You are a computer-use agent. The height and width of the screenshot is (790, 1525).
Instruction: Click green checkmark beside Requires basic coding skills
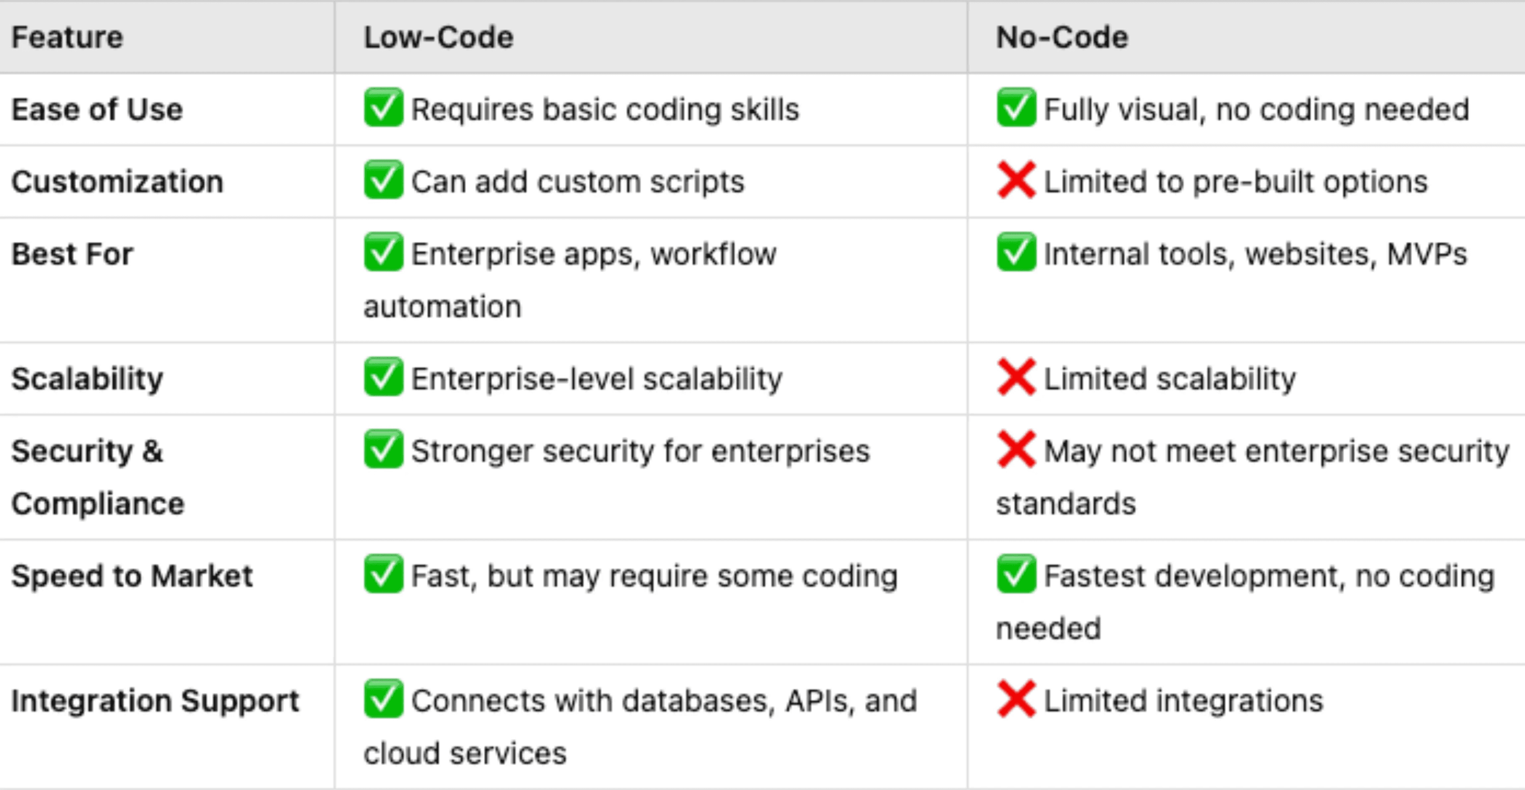[384, 107]
